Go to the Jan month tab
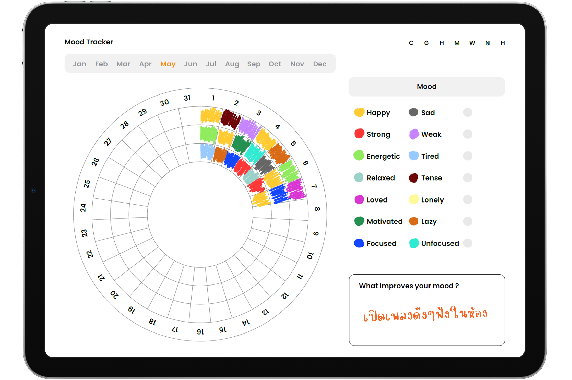The height and width of the screenshot is (380, 572). pyautogui.click(x=79, y=64)
